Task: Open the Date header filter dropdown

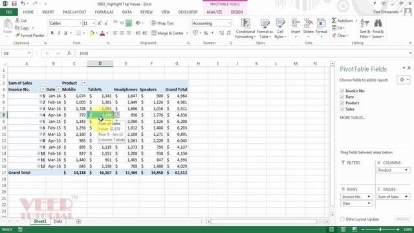Action: coord(59,89)
